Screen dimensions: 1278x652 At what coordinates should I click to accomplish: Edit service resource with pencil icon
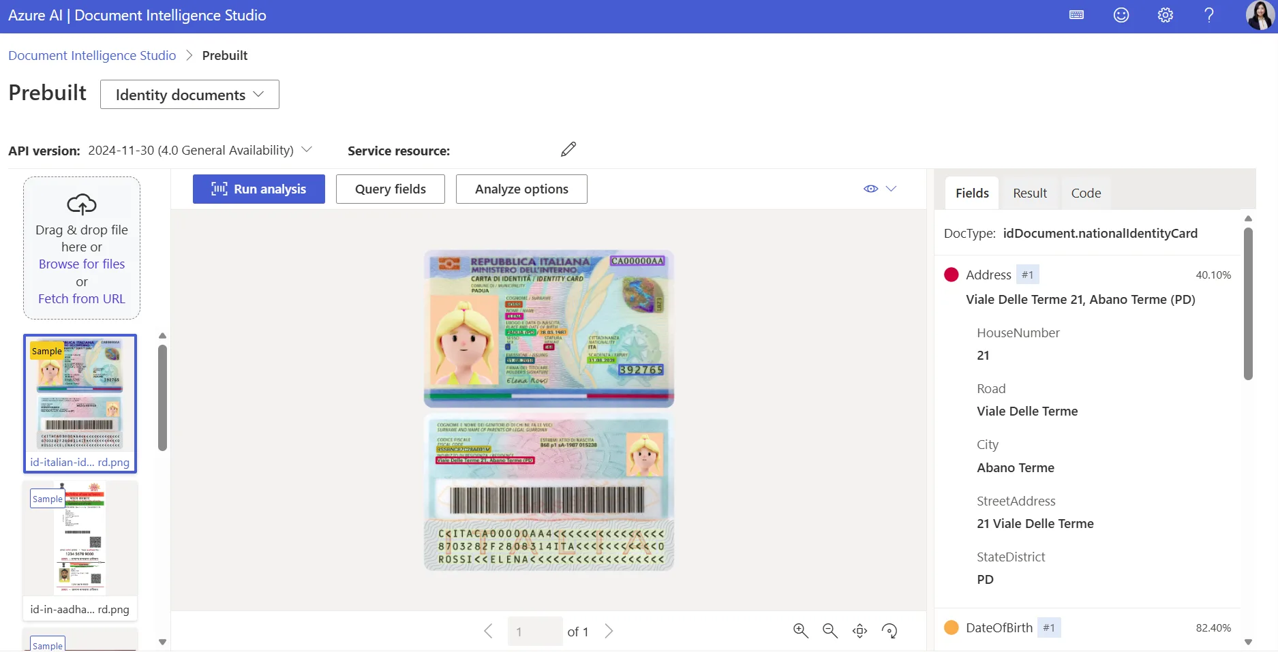(x=568, y=149)
